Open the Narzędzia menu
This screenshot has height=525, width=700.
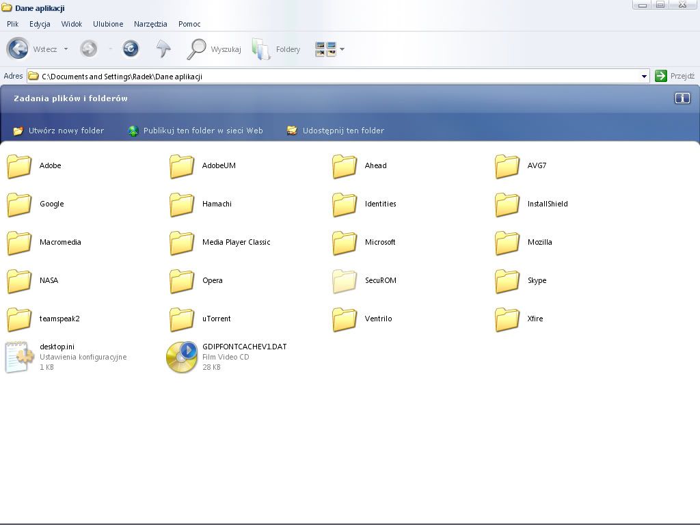pyautogui.click(x=150, y=24)
